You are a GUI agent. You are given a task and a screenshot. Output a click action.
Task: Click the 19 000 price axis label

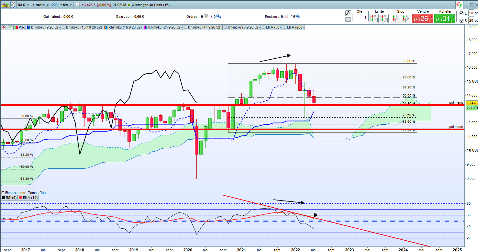pos(472,27)
